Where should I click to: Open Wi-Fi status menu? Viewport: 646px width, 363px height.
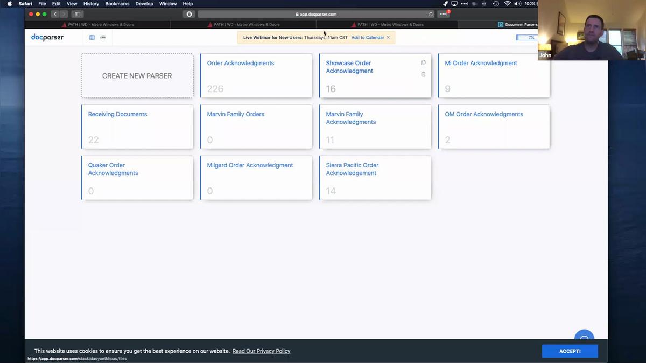[507, 4]
